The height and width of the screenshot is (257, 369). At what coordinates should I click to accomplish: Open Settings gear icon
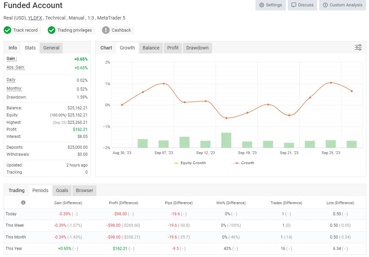(x=262, y=5)
